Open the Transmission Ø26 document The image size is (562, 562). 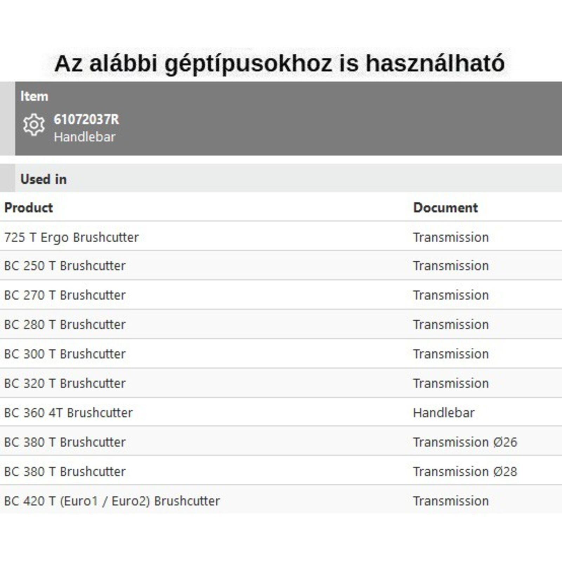pyautogui.click(x=465, y=442)
